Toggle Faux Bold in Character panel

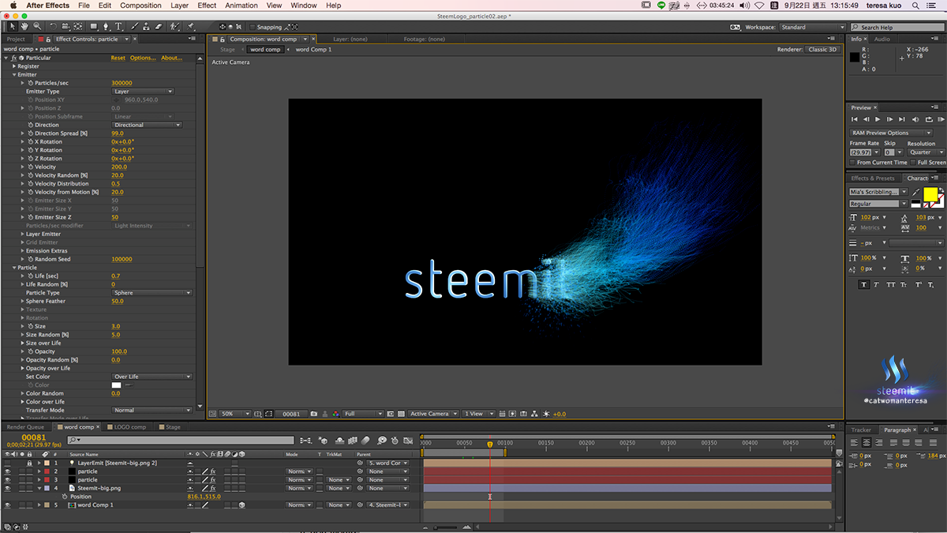point(864,284)
